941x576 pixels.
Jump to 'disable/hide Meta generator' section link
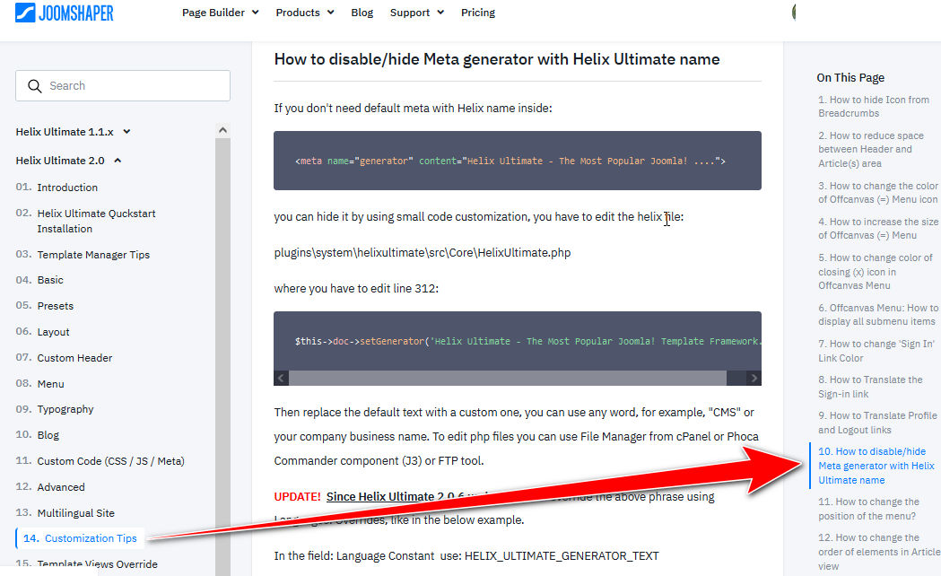point(876,466)
